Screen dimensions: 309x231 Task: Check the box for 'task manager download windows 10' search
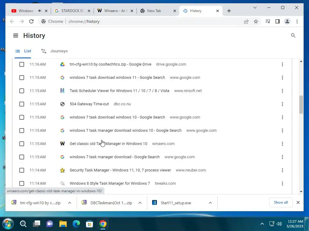point(22,131)
